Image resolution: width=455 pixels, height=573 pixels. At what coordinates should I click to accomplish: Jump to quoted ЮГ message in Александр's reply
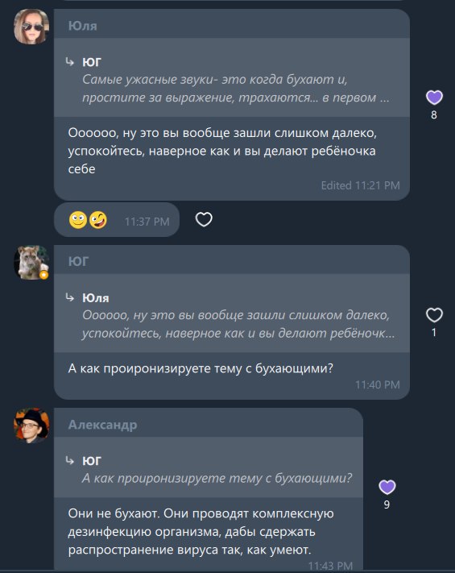click(209, 467)
